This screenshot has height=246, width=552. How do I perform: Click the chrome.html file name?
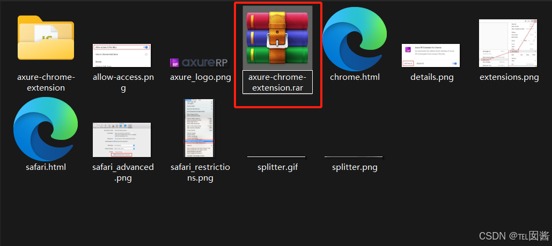click(355, 77)
